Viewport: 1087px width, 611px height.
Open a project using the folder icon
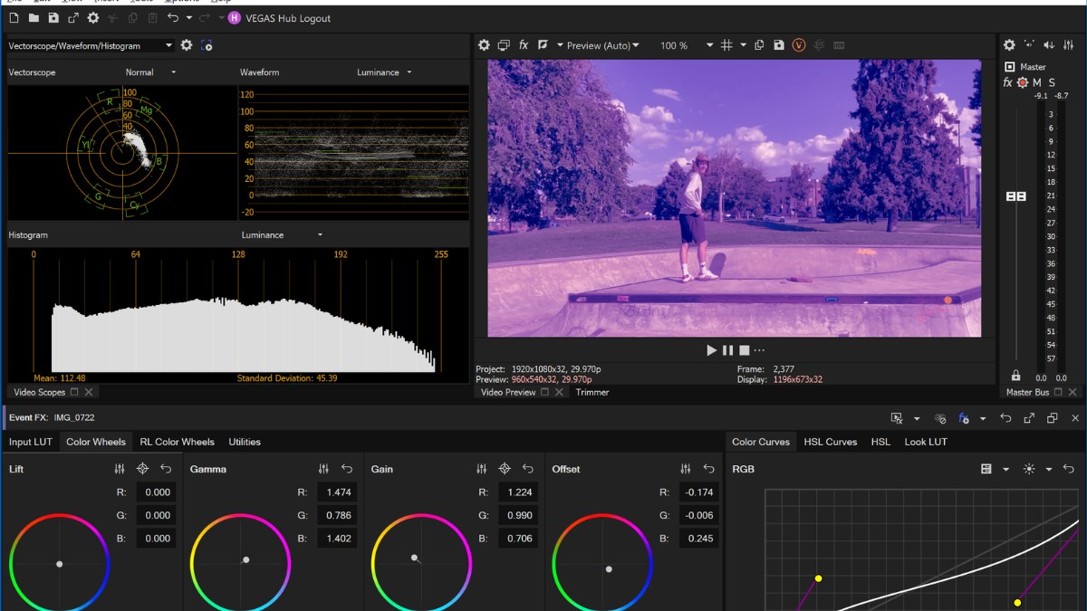34,18
